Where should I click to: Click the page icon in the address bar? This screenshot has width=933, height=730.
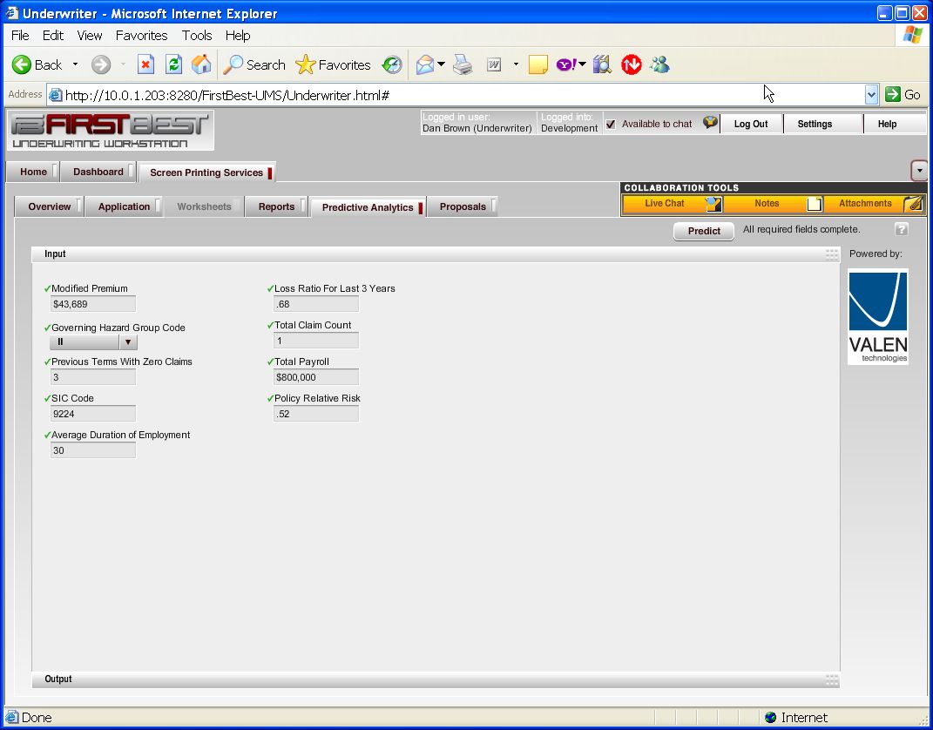coord(56,95)
